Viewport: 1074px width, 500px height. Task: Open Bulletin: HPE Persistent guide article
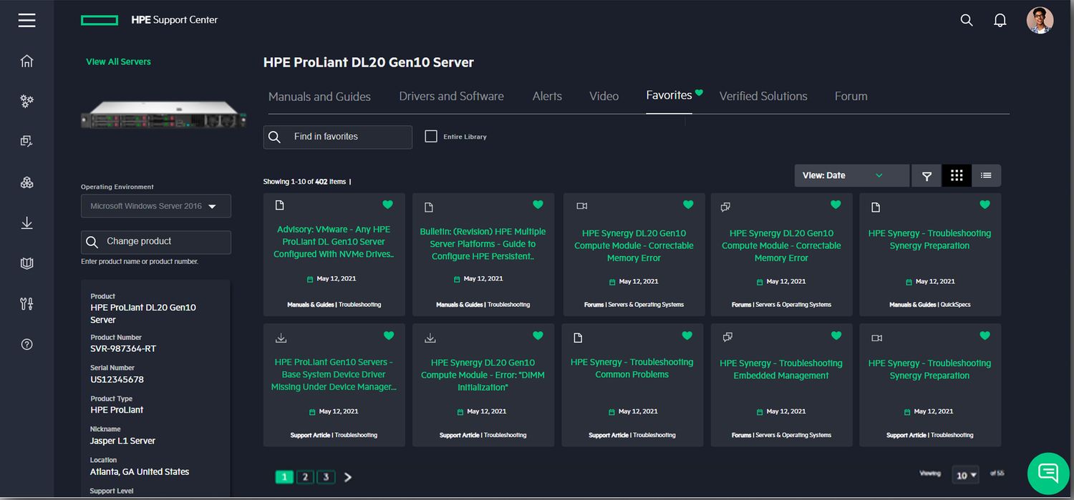pyautogui.click(x=483, y=244)
